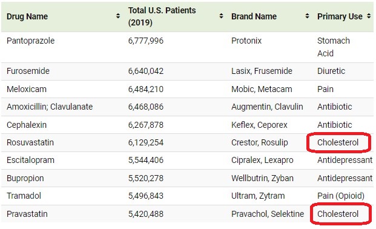Select the Drug Name column header
This screenshot has width=376, height=229.
coord(27,16)
